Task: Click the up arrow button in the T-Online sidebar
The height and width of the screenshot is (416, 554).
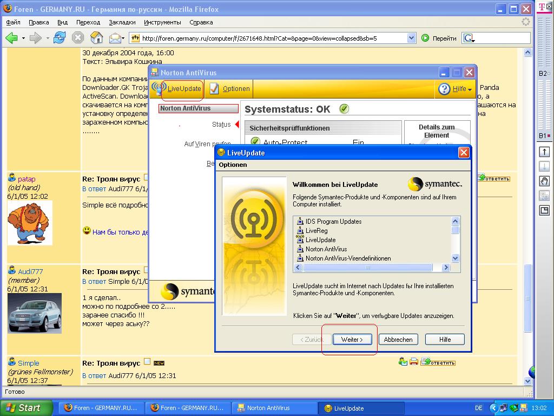Action: tap(544, 152)
